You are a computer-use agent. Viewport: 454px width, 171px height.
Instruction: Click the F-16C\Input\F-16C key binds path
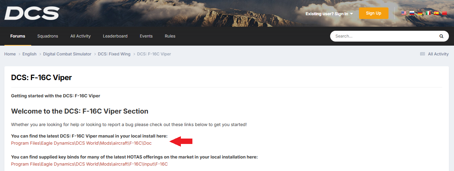[x=90, y=164]
